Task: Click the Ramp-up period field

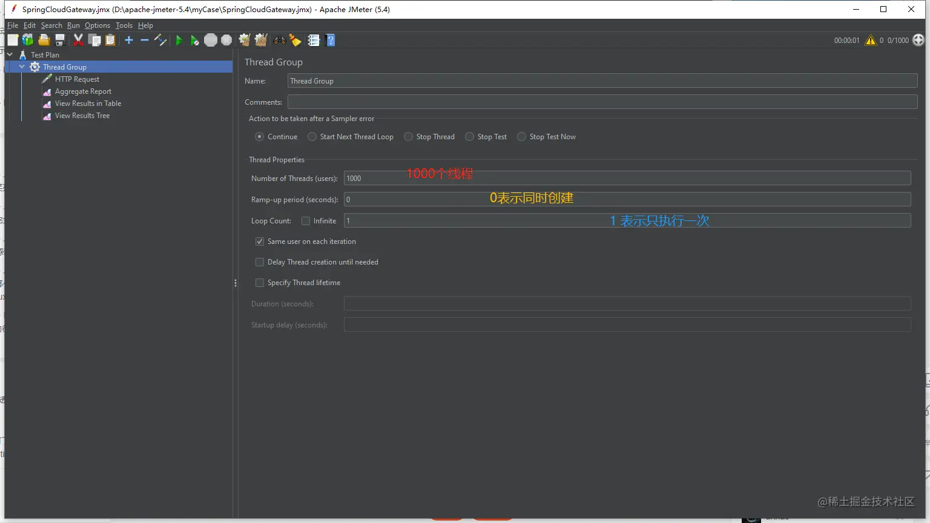Action: (627, 199)
